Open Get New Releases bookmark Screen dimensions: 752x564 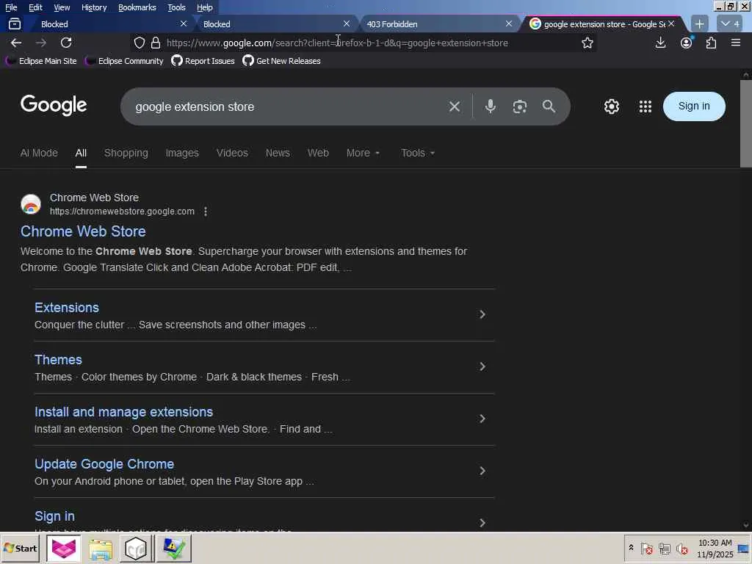281,61
